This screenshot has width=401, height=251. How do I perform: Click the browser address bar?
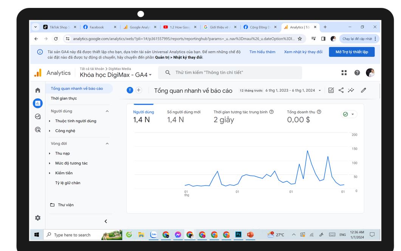click(x=184, y=39)
